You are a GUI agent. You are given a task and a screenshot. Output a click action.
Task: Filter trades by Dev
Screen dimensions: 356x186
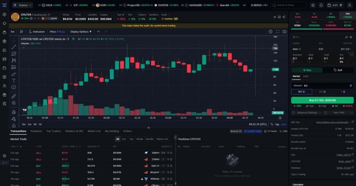pos(124,139)
